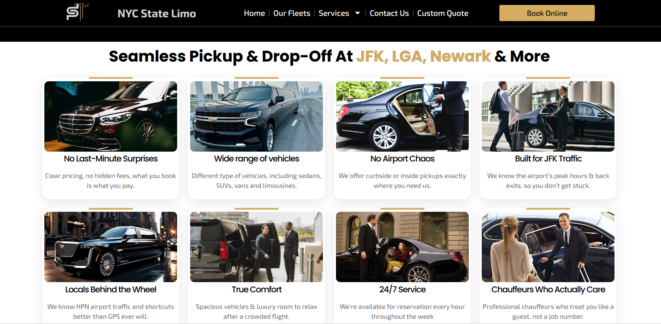
Task: Open the Cadillac limousine night image
Action: [x=111, y=247]
